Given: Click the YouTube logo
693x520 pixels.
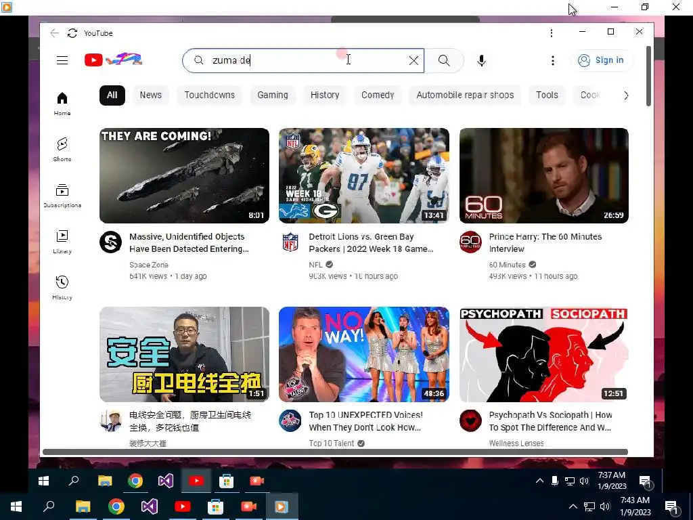Looking at the screenshot, I should (113, 60).
